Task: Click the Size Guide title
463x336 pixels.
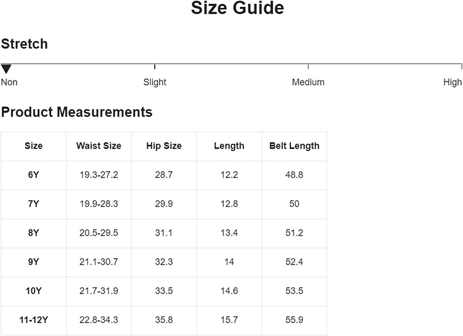Action: tap(237, 8)
